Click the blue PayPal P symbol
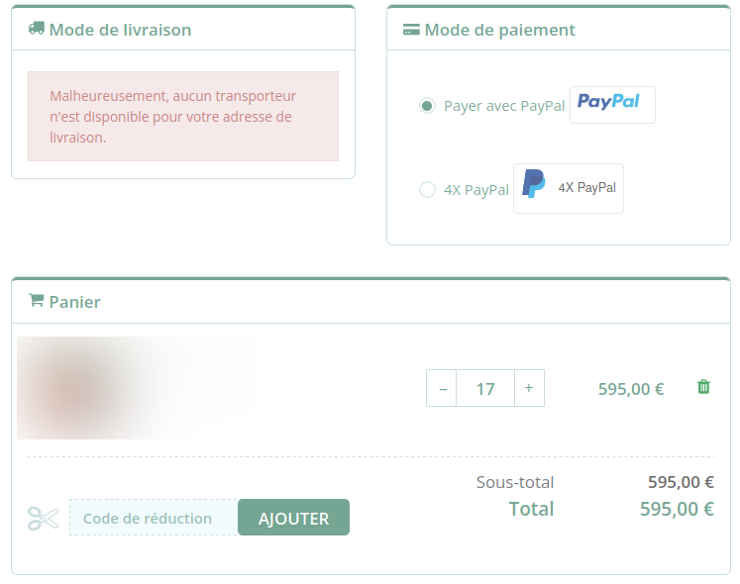 tap(534, 183)
